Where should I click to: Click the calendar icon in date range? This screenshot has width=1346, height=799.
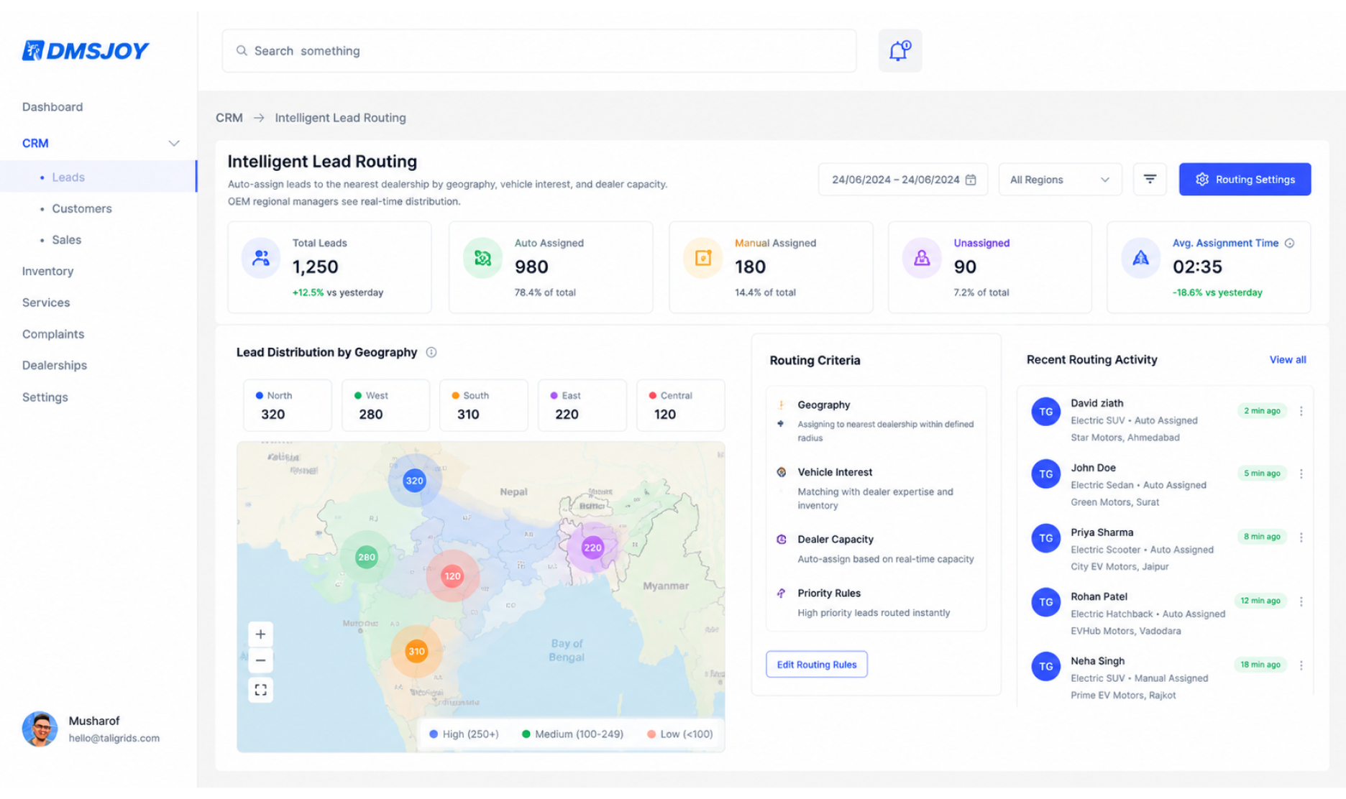tap(971, 180)
